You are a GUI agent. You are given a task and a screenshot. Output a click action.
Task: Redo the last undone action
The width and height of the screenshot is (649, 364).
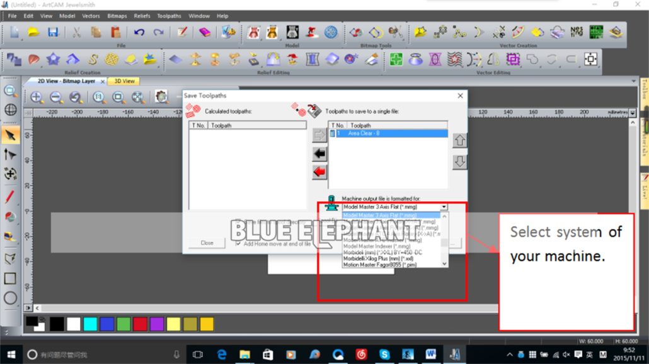coord(159,32)
